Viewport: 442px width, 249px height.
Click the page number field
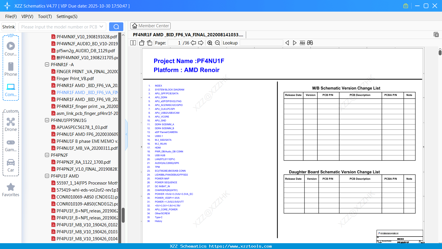tap(174, 43)
